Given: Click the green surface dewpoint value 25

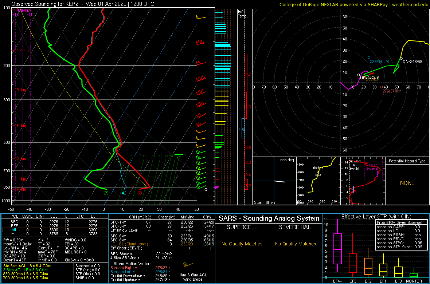Looking at the screenshot, I should coord(106,193).
